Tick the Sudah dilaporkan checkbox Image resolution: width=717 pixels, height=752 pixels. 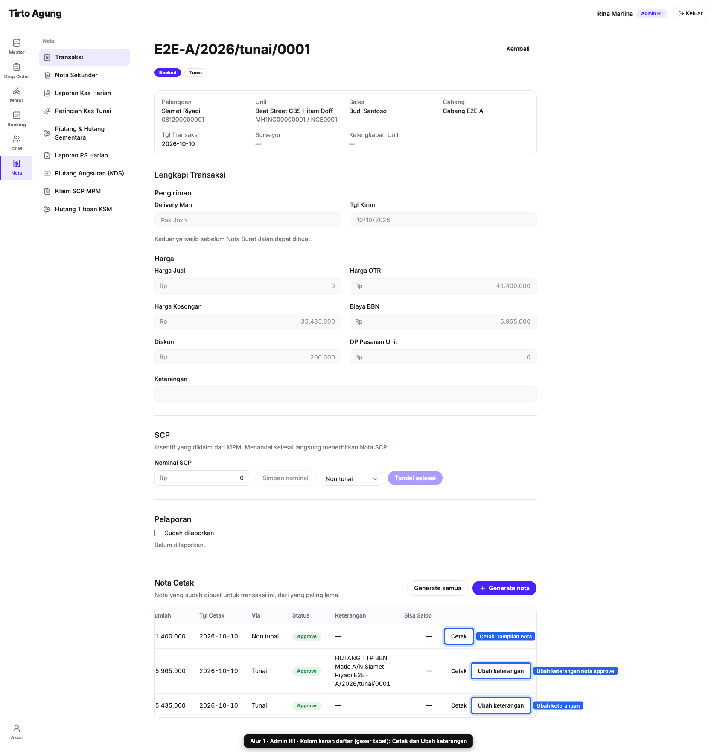[x=158, y=533]
